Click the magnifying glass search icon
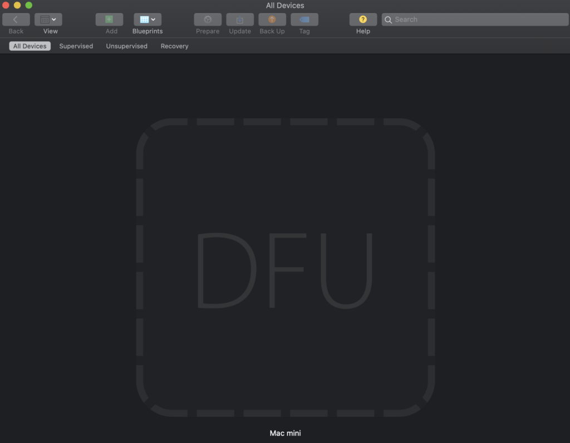570x443 pixels. [388, 19]
